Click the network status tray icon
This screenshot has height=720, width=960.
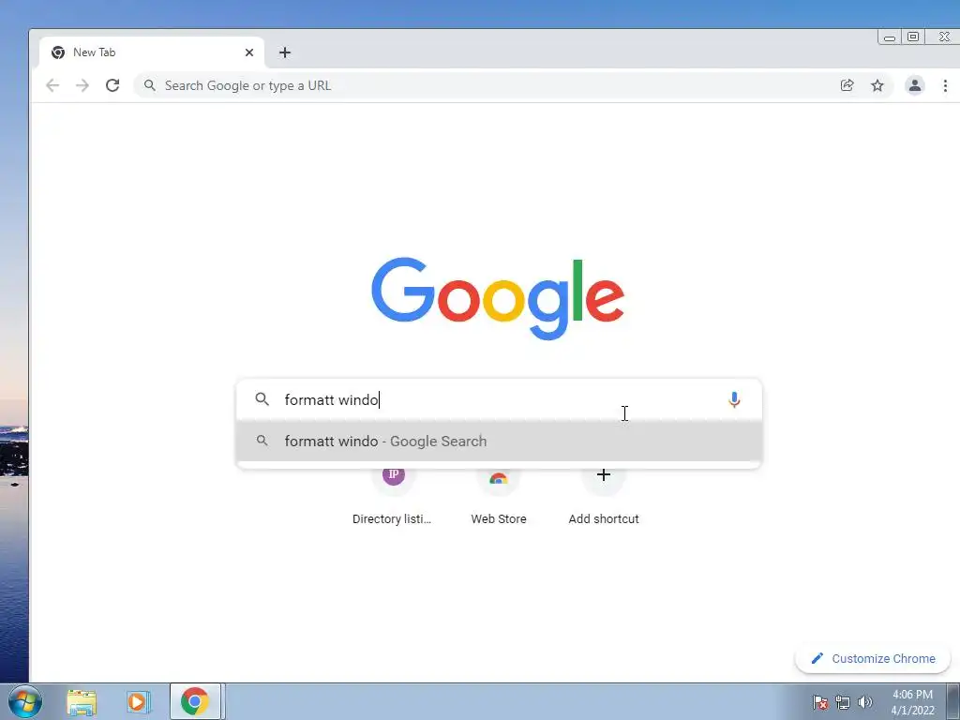pyautogui.click(x=843, y=702)
